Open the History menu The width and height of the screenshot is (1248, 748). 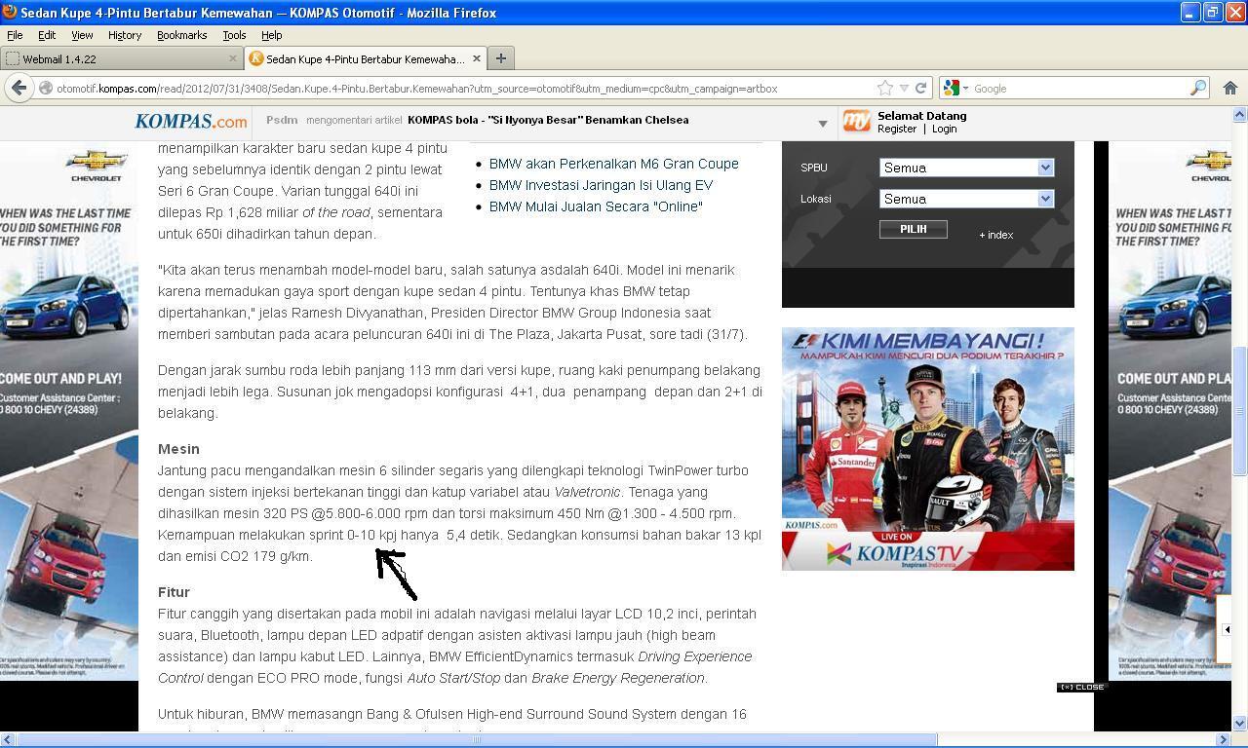tap(125, 35)
